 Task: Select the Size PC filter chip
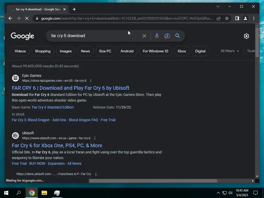[x=105, y=51]
